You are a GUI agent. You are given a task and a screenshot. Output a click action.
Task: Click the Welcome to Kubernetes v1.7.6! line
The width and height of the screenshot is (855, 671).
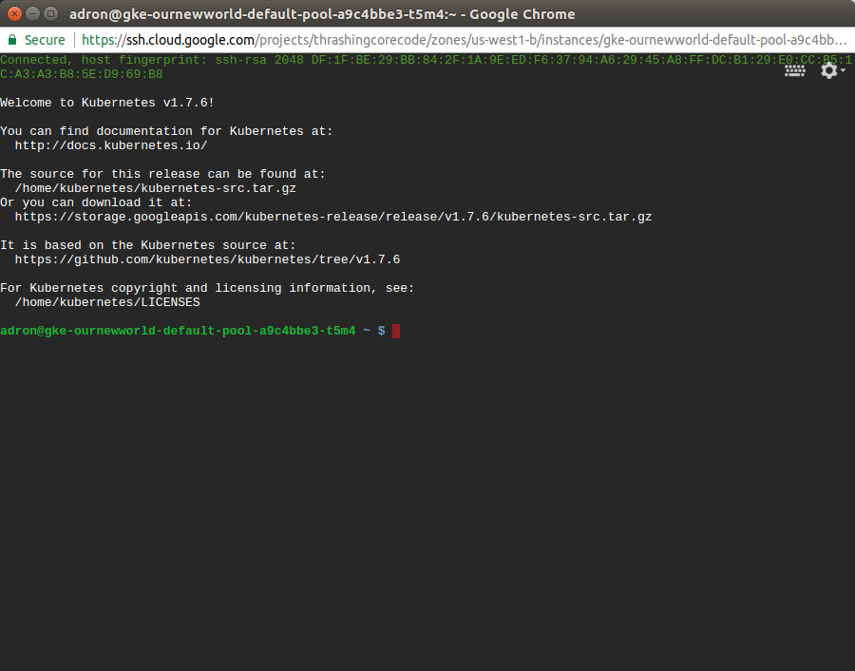(x=107, y=103)
